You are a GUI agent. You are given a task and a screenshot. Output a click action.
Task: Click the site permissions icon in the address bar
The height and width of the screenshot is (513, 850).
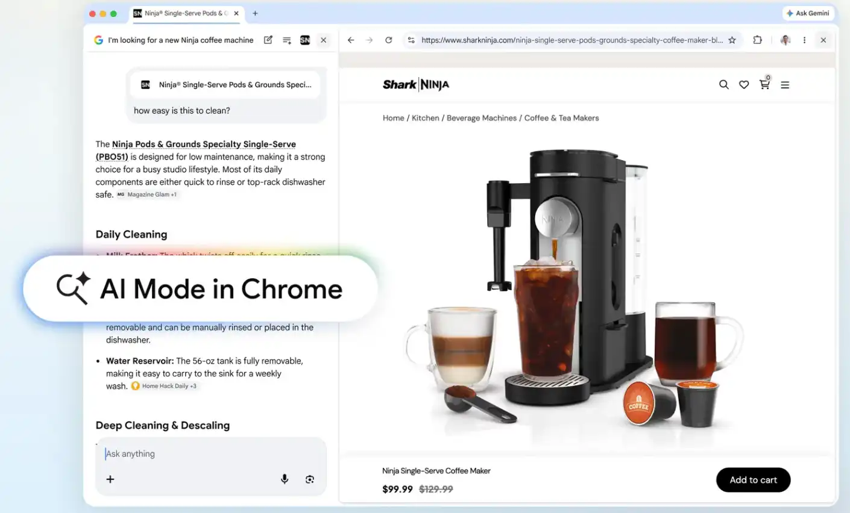(x=411, y=40)
